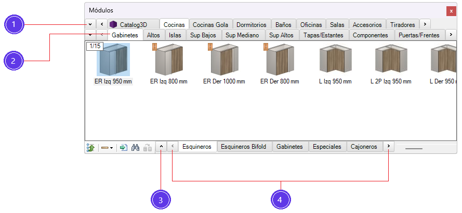
Task: Click the up chevron left of Esquineros tabs
Action: (161, 146)
